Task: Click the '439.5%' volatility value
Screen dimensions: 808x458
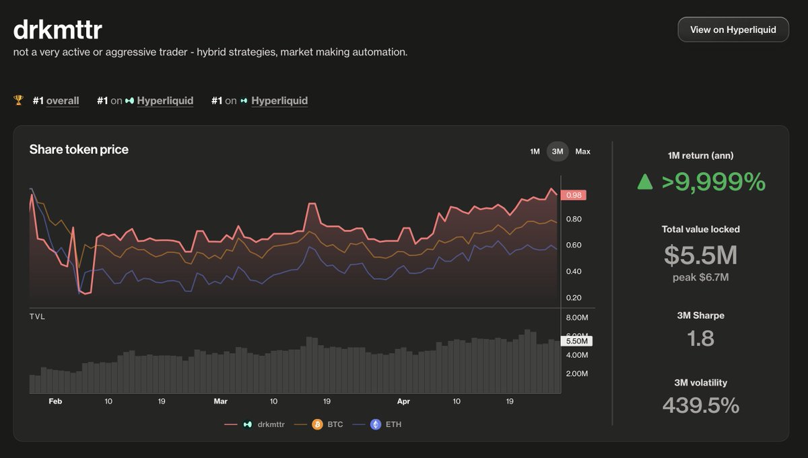Action: (x=700, y=406)
